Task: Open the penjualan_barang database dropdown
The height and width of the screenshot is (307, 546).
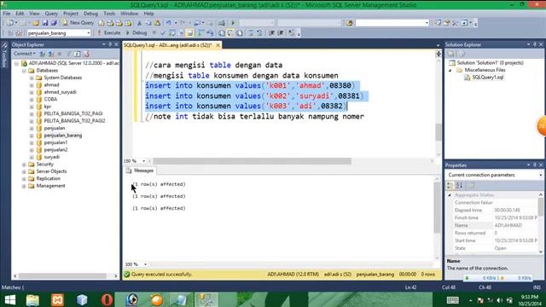Action: click(x=89, y=33)
